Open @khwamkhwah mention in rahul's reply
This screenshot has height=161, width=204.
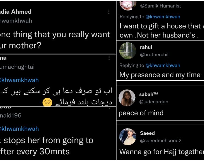[x=163, y=65]
